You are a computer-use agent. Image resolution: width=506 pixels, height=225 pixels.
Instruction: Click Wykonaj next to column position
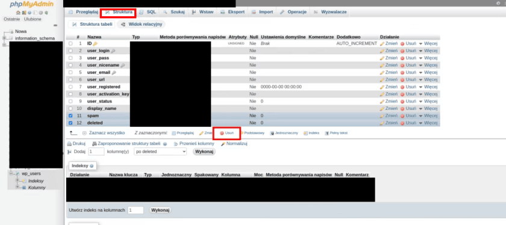[204, 152]
